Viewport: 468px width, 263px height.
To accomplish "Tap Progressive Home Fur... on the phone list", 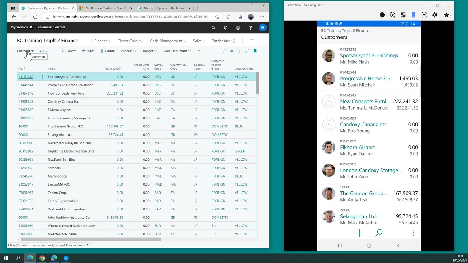I will coord(367,79).
